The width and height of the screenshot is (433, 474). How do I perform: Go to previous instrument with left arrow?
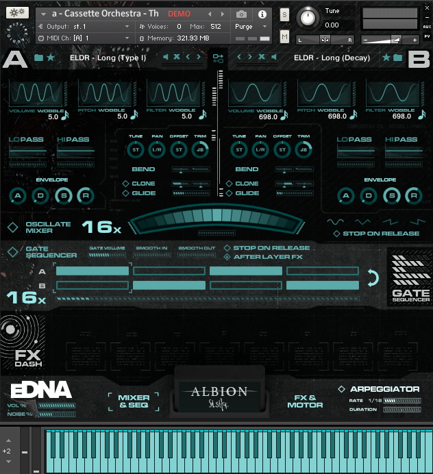click(x=210, y=14)
